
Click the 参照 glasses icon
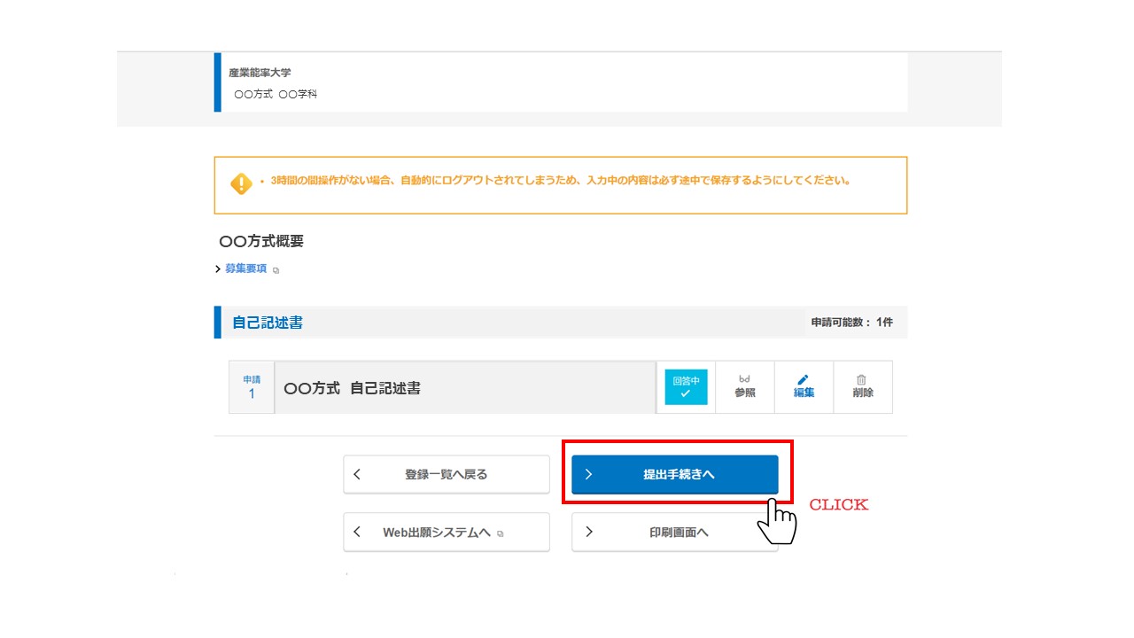pos(745,379)
